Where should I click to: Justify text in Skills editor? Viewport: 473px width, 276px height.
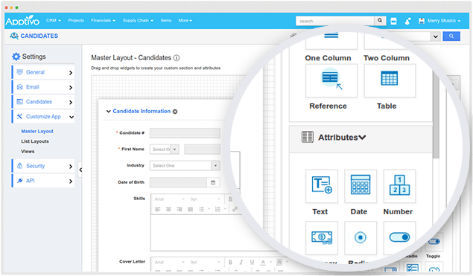(x=190, y=209)
